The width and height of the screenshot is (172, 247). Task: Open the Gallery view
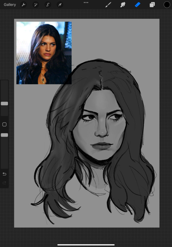pos(10,4)
